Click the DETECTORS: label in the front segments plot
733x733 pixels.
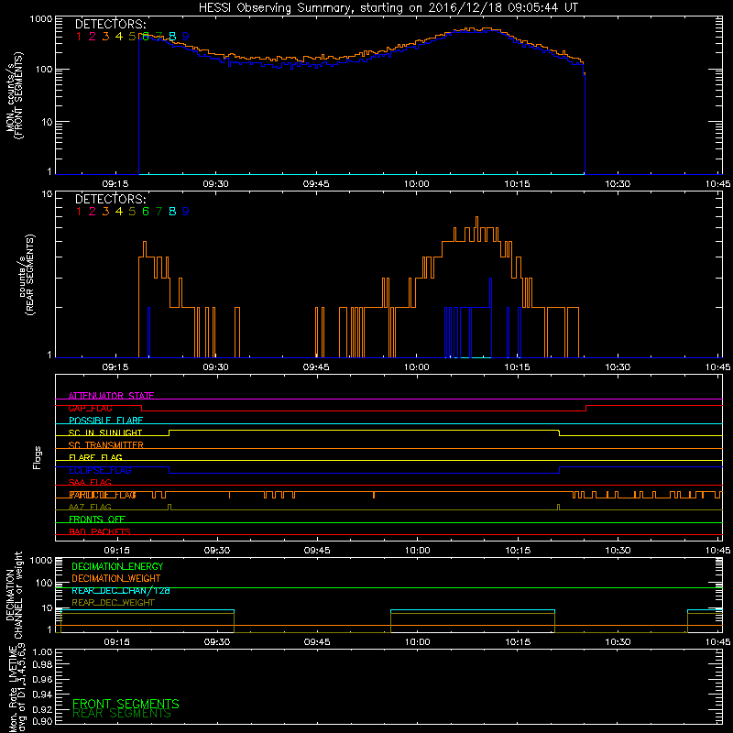pos(110,24)
